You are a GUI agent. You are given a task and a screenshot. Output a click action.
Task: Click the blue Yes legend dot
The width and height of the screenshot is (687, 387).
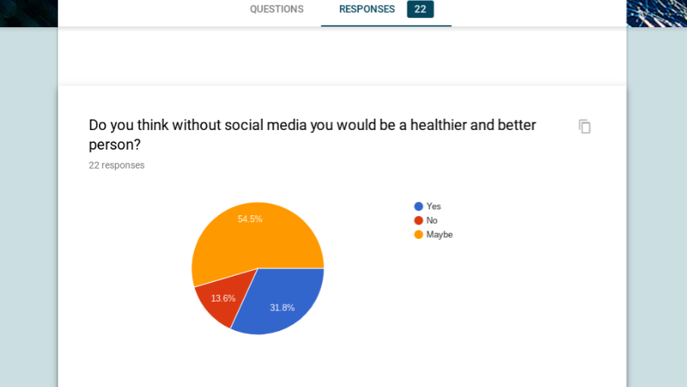[419, 206]
